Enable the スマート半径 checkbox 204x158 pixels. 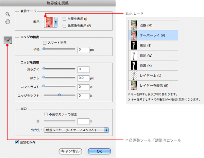pos(45,43)
